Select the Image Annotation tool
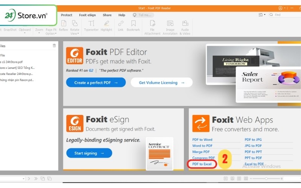This screenshot has height=188, width=301. click(x=170, y=27)
